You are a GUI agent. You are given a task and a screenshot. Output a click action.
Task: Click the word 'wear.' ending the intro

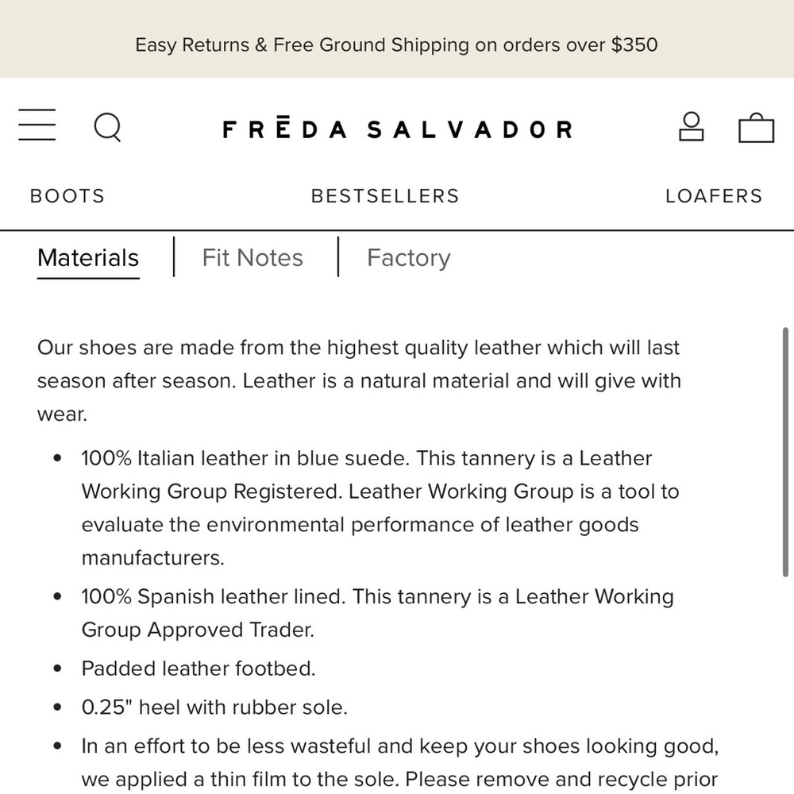62,414
